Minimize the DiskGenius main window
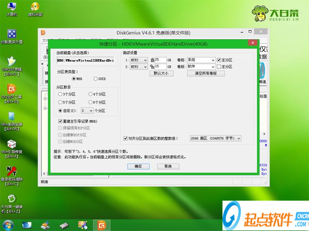 point(242,32)
